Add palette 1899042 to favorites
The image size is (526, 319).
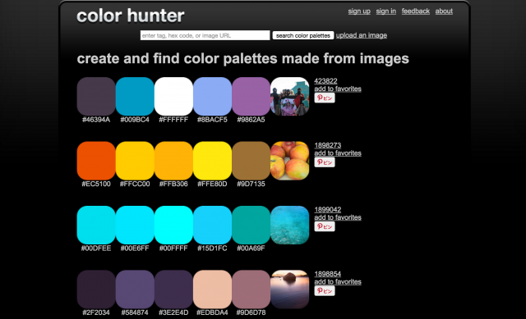click(338, 217)
